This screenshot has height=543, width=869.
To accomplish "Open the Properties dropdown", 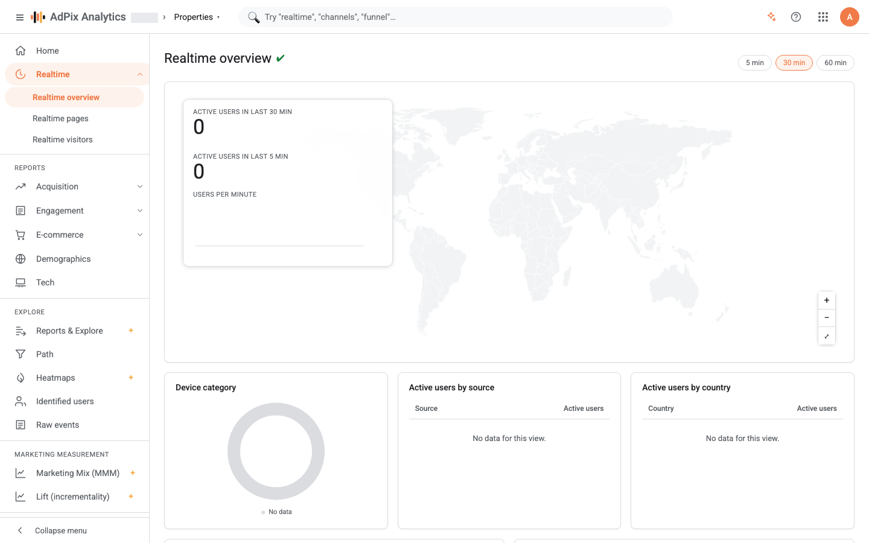I will point(197,17).
